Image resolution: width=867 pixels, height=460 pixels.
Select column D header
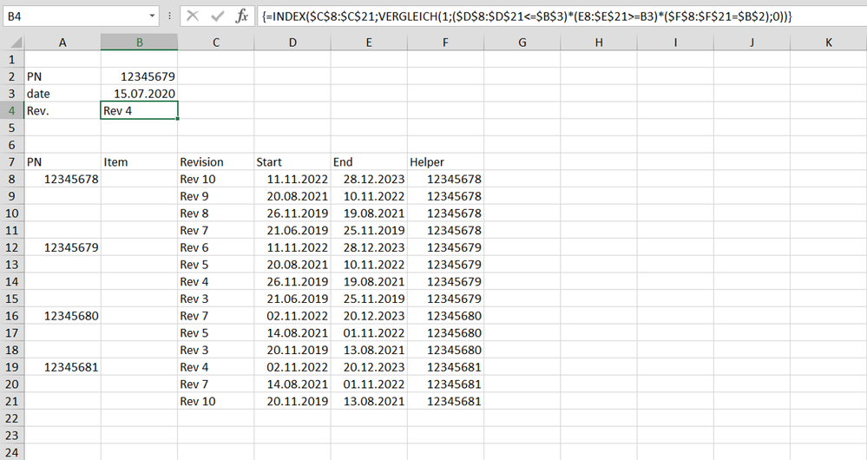292,43
